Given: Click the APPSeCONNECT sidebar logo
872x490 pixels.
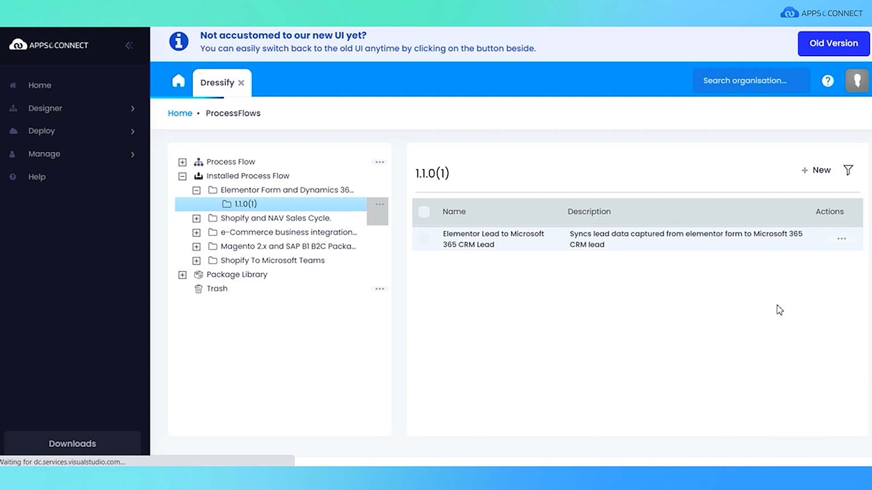Looking at the screenshot, I should pyautogui.click(x=49, y=45).
